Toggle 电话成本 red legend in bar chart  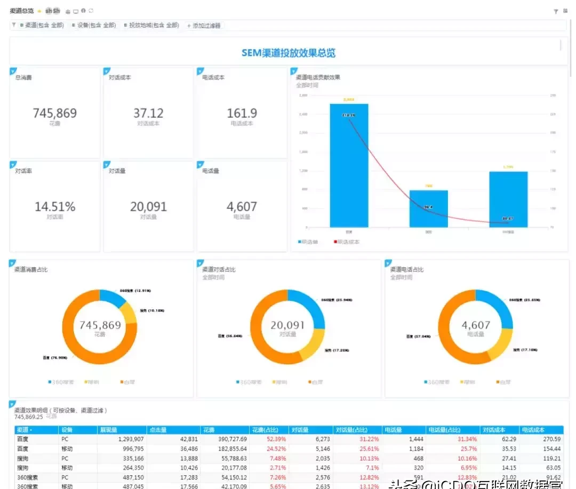pyautogui.click(x=347, y=242)
